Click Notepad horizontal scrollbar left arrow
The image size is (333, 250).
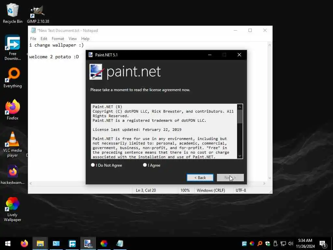click(31, 184)
